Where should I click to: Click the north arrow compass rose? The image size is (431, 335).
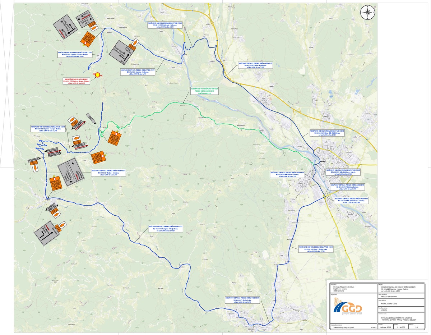369,13
